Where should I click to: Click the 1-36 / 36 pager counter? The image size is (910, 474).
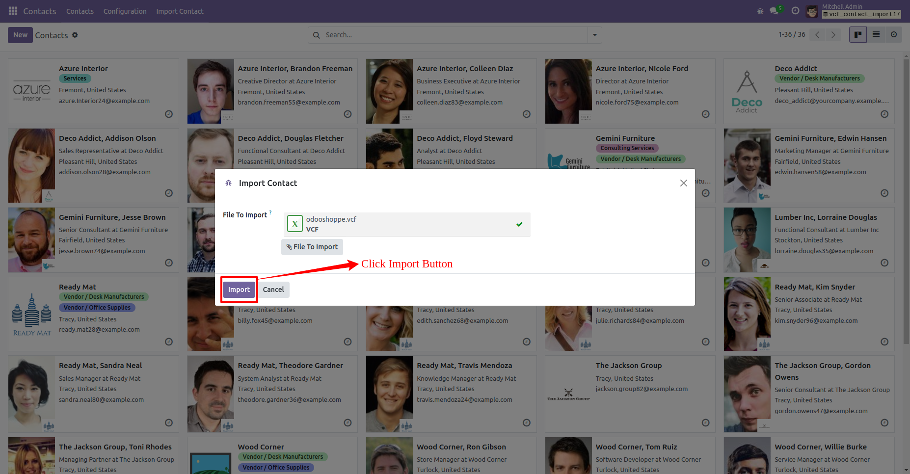792,34
